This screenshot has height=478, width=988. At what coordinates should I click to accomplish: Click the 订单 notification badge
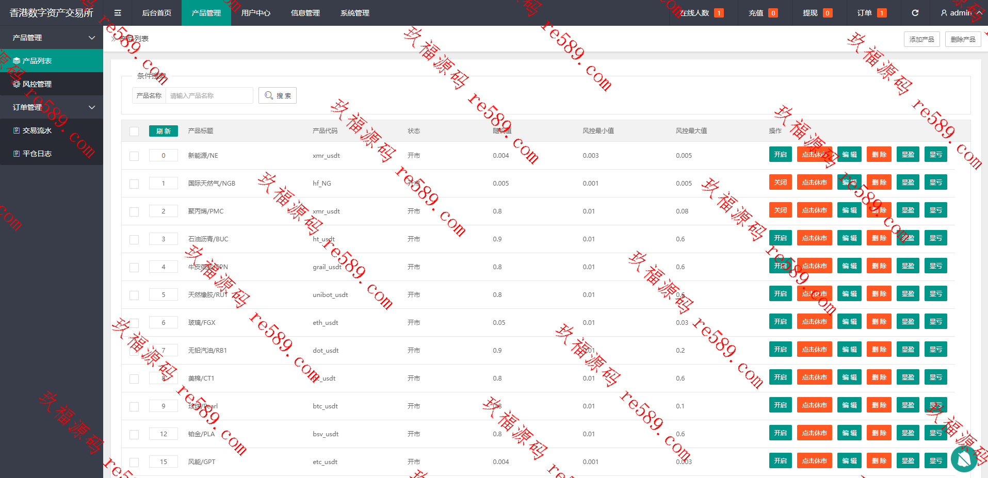click(882, 13)
